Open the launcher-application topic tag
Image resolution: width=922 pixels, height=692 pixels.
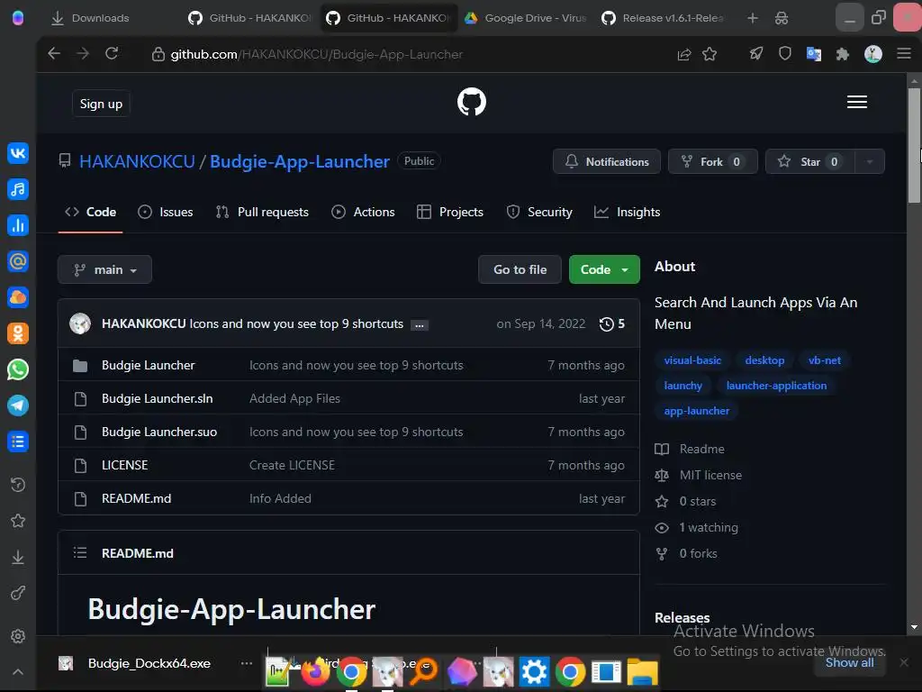[x=776, y=386]
